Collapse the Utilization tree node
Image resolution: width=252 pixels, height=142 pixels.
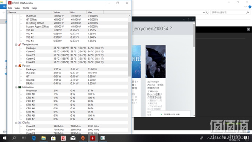point(16,87)
